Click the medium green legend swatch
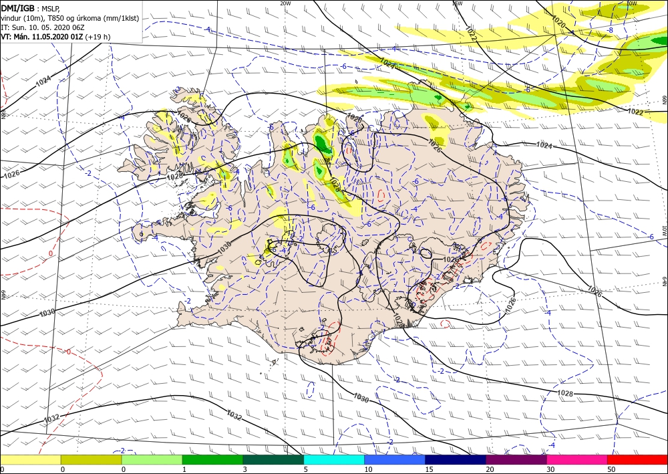The height and width of the screenshot is (474, 668). click(x=212, y=459)
